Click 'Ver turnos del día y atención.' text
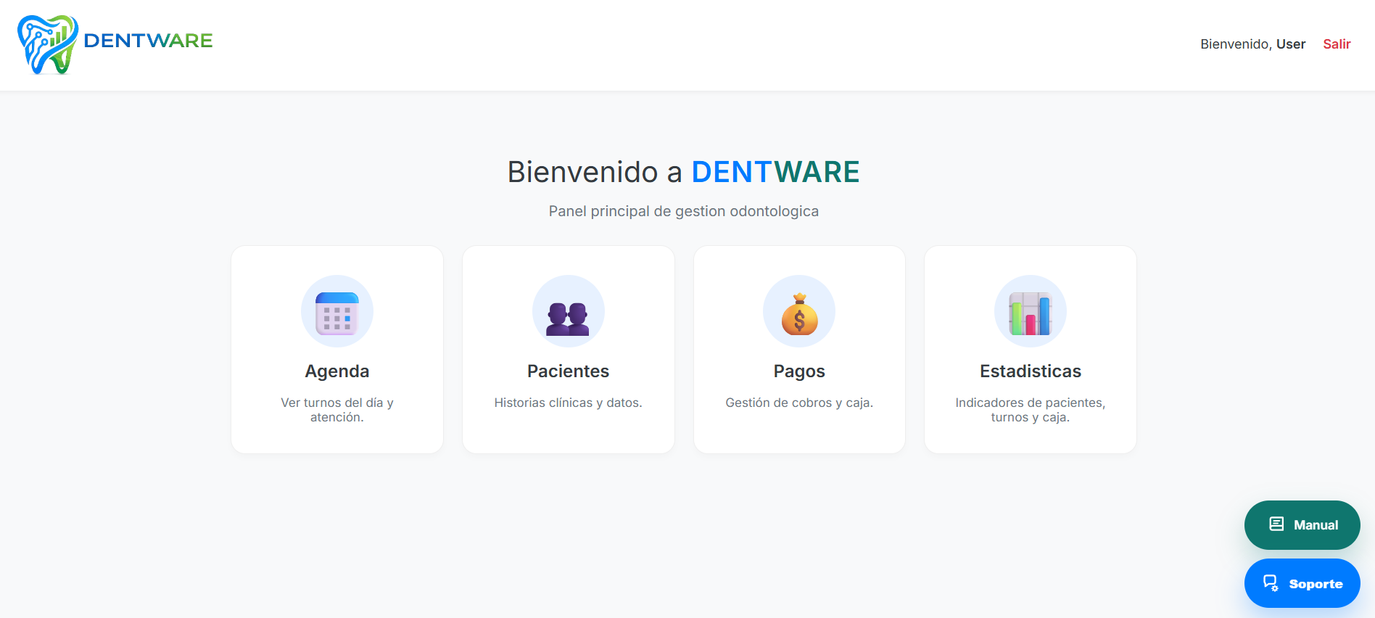 (x=337, y=410)
